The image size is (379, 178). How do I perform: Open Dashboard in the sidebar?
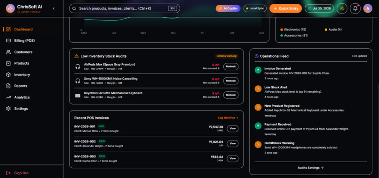(32, 30)
